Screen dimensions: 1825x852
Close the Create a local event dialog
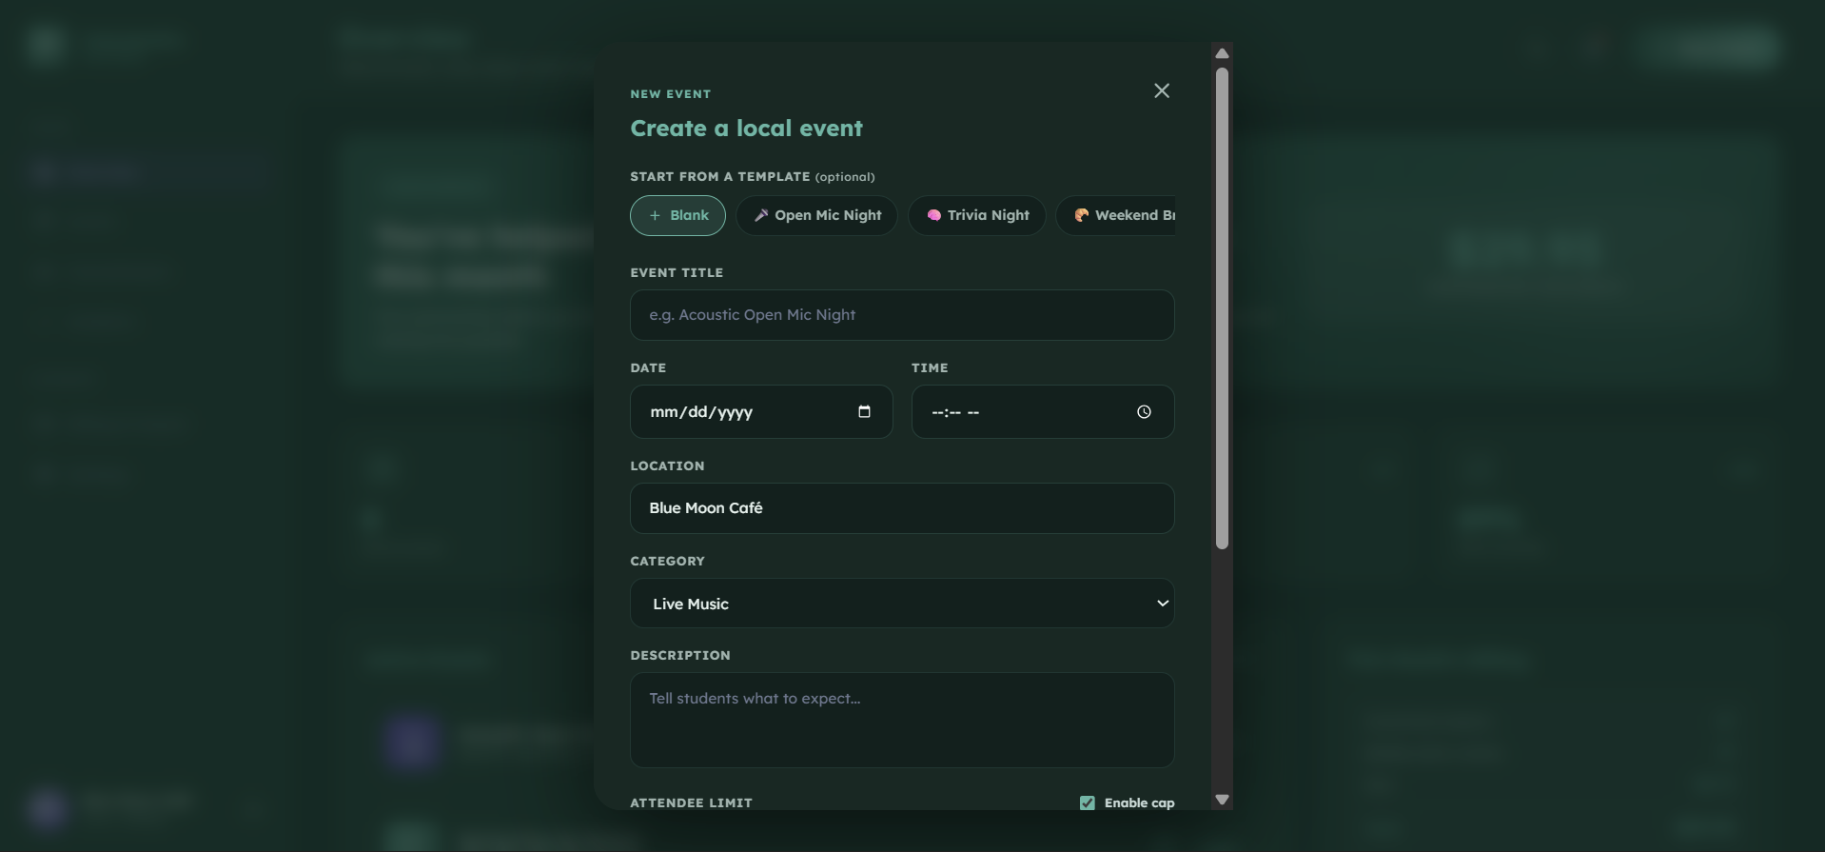tap(1162, 90)
